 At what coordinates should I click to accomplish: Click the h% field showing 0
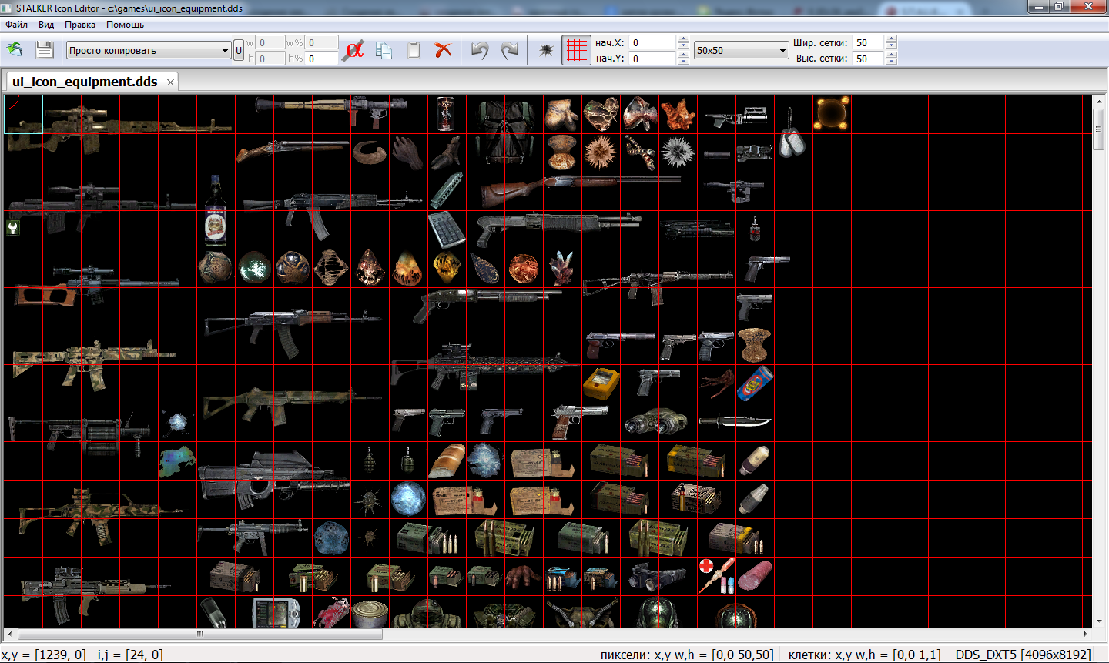coord(322,59)
